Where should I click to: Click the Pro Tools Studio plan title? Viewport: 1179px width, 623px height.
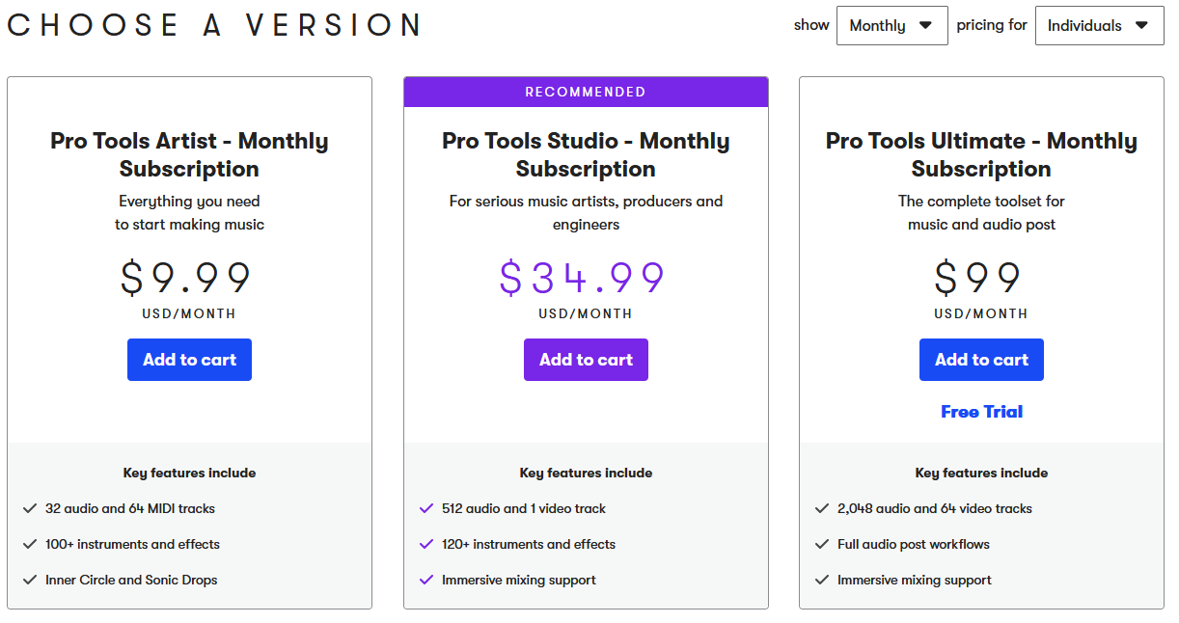click(x=586, y=155)
